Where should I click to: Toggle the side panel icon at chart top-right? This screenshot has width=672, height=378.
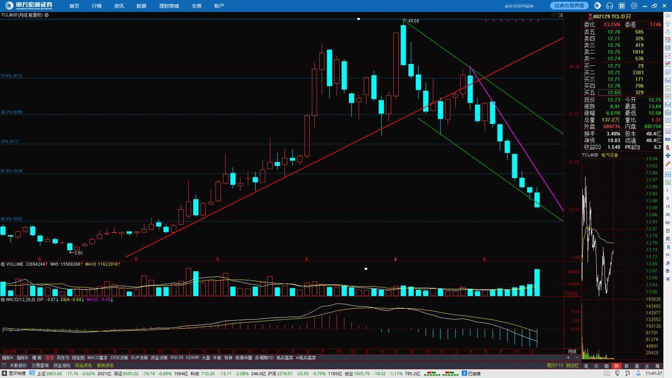click(x=560, y=15)
